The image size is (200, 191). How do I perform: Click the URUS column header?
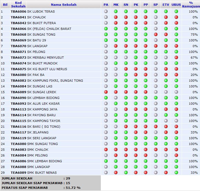pos(176,5)
